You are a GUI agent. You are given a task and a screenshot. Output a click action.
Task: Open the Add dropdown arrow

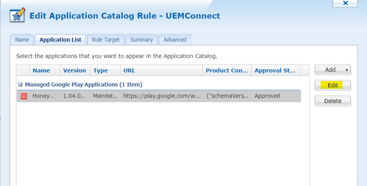click(347, 70)
